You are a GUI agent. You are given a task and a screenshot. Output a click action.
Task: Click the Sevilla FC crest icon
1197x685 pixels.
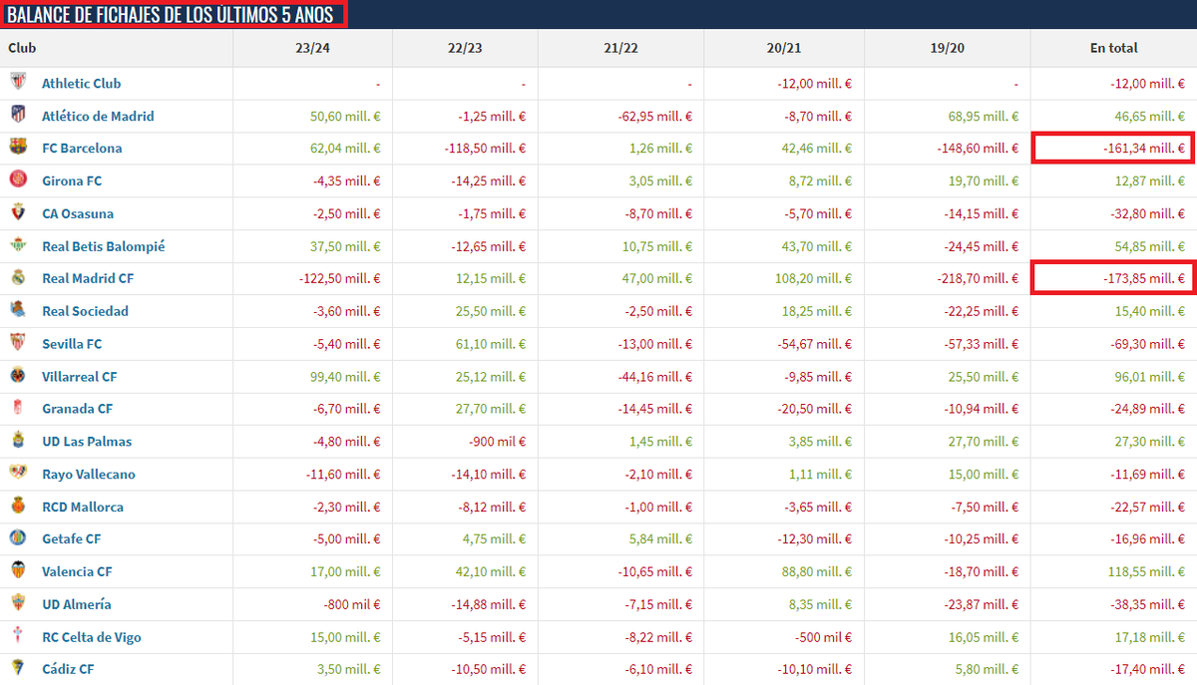(x=18, y=343)
